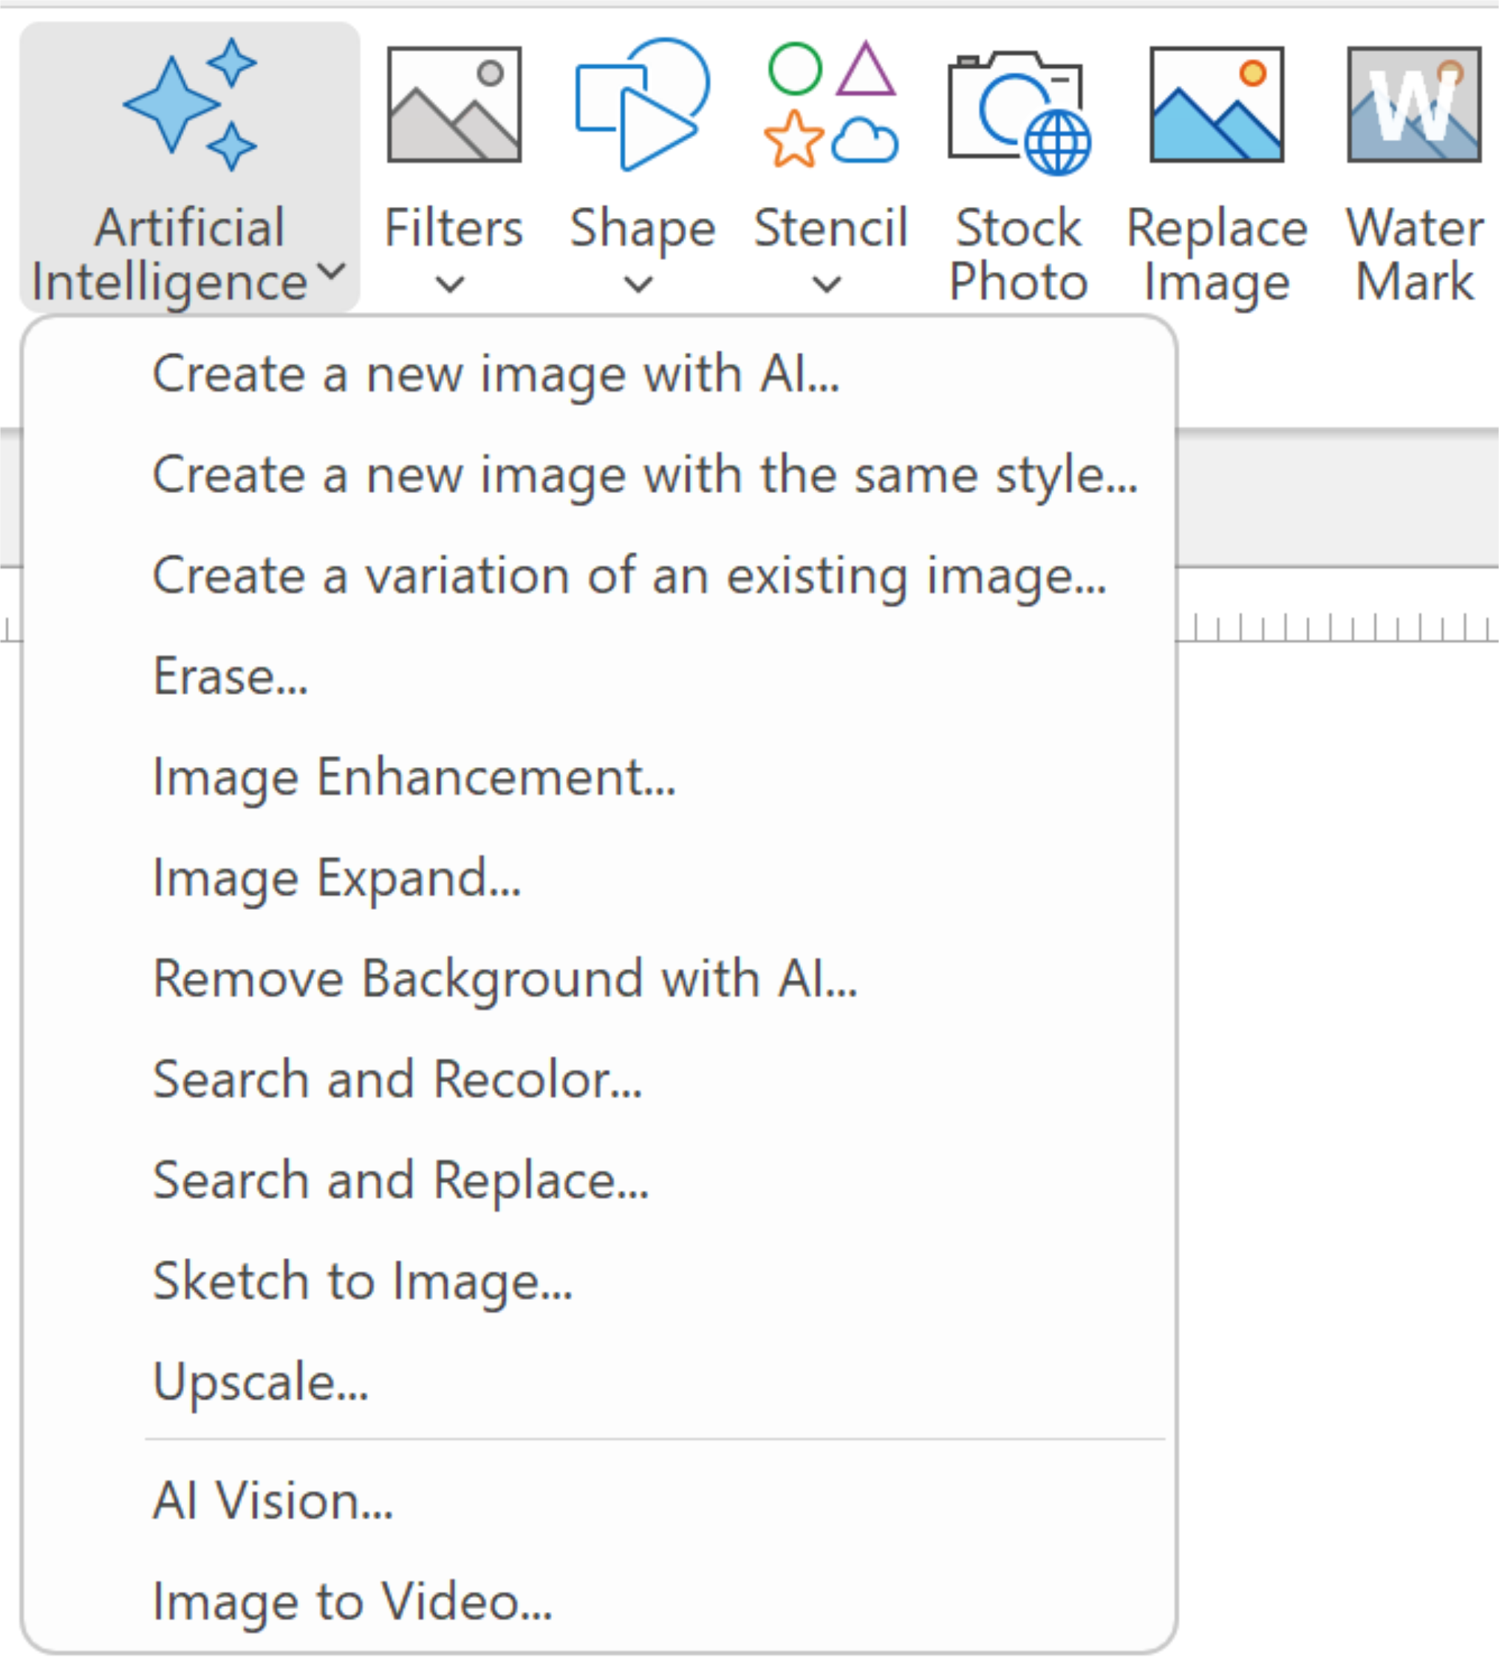The image size is (1499, 1677).
Task: Choose the Erase menu option
Action: click(x=231, y=676)
